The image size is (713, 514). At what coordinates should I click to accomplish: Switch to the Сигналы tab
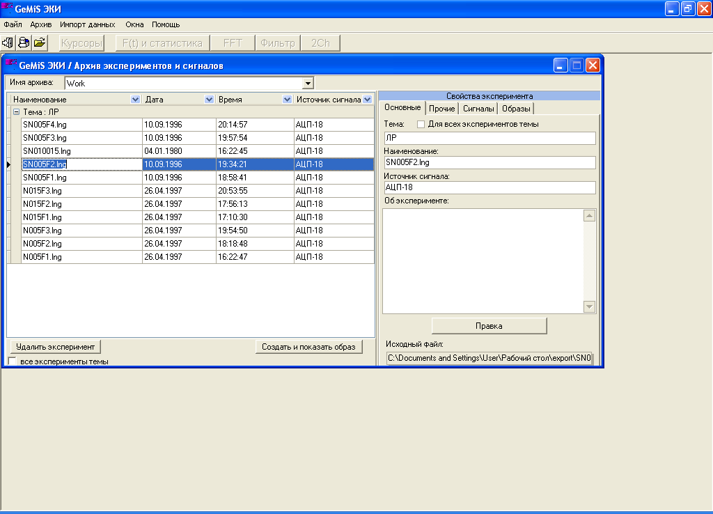pos(478,109)
